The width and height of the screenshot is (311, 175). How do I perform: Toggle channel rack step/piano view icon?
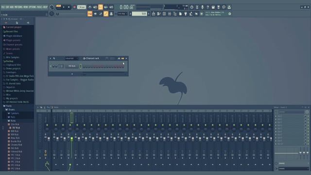coord(123,58)
